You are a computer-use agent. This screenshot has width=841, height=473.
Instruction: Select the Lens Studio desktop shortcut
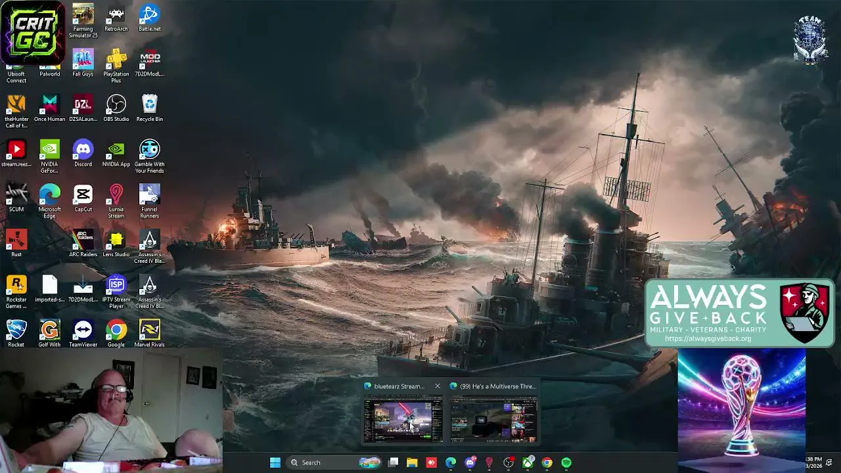116,244
